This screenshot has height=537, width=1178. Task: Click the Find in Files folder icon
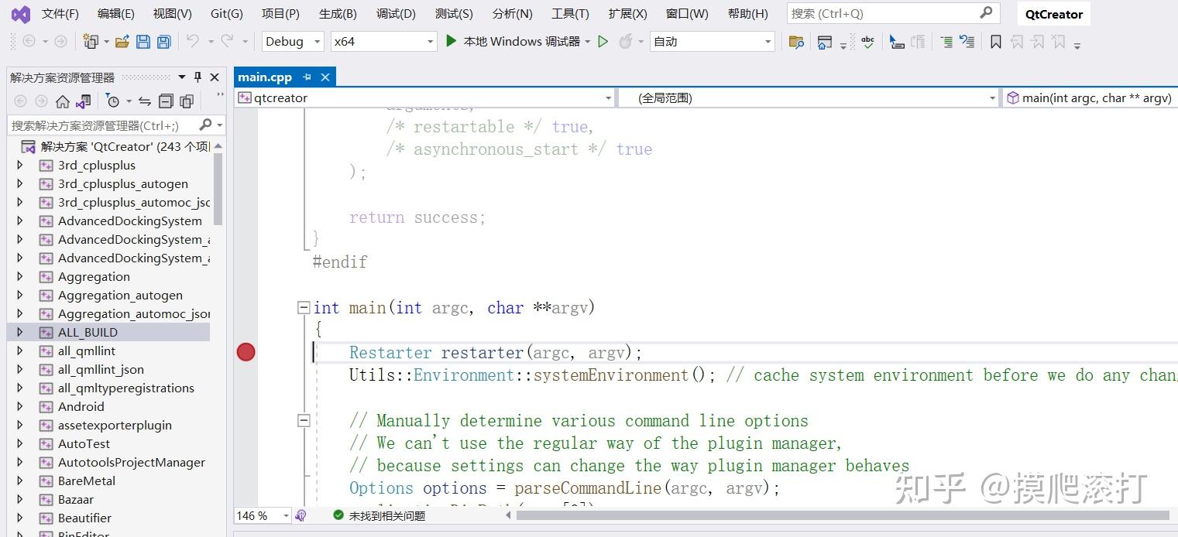click(x=796, y=42)
